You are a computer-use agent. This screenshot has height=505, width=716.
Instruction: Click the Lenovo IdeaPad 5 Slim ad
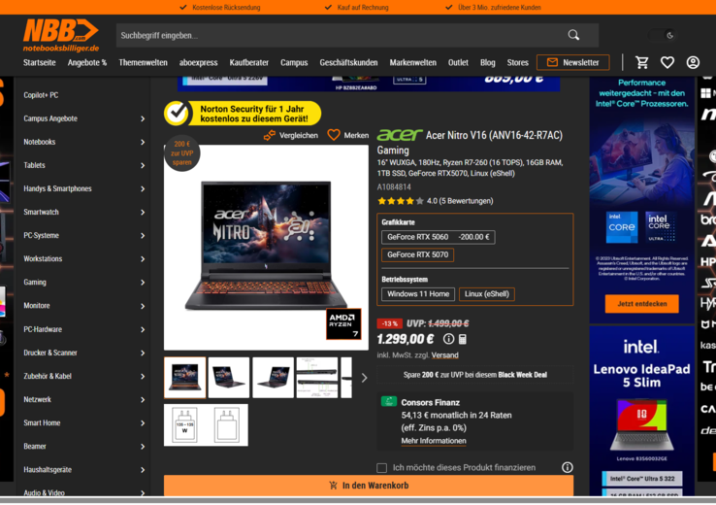[x=641, y=411]
